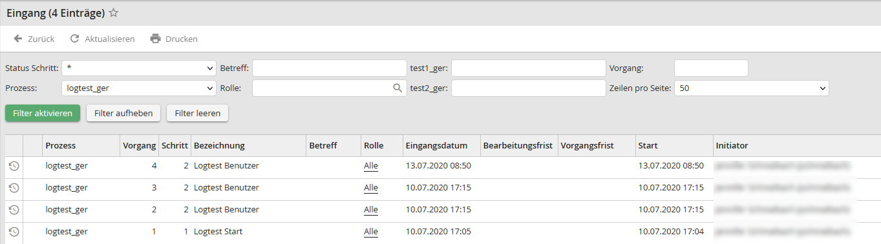
Task: Sort by the Vorgang column header
Action: point(139,146)
